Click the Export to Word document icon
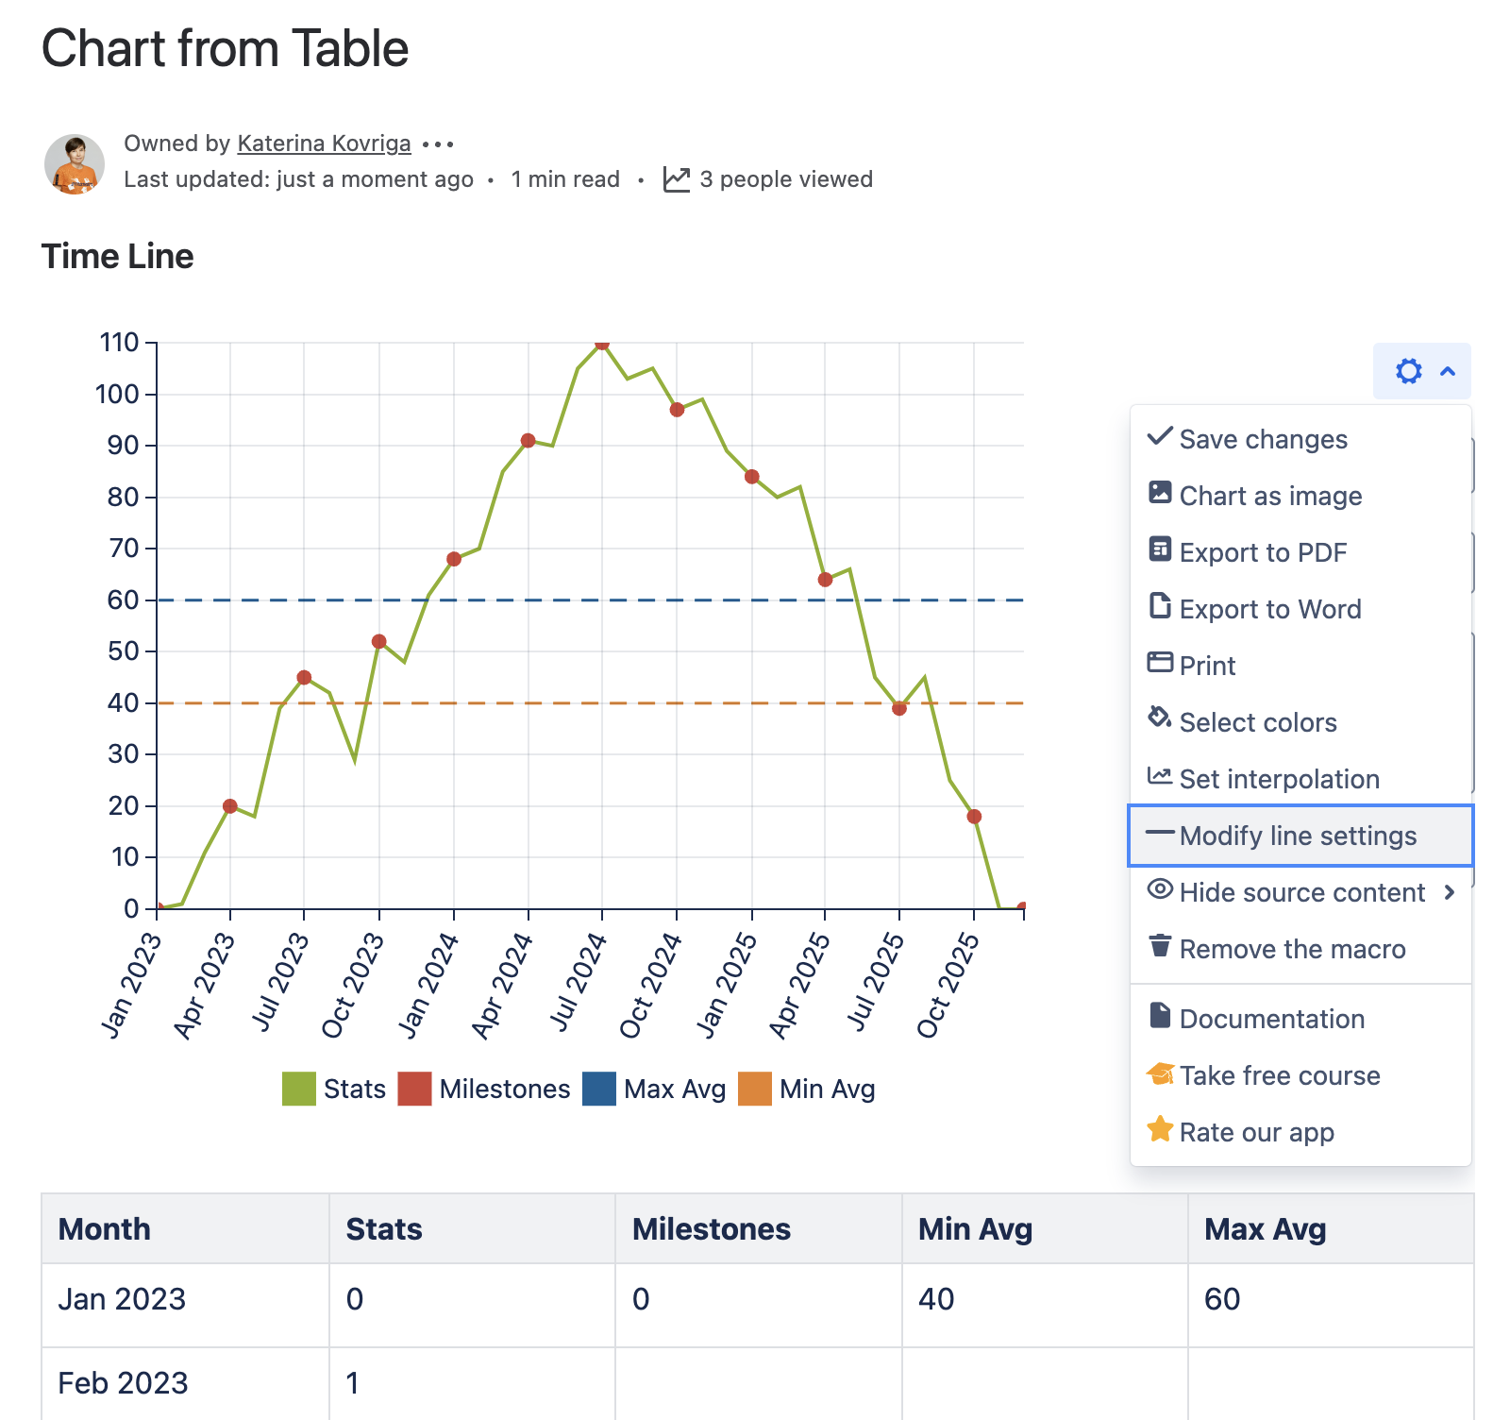Screen dimensions: 1510x1420 tap(1160, 606)
